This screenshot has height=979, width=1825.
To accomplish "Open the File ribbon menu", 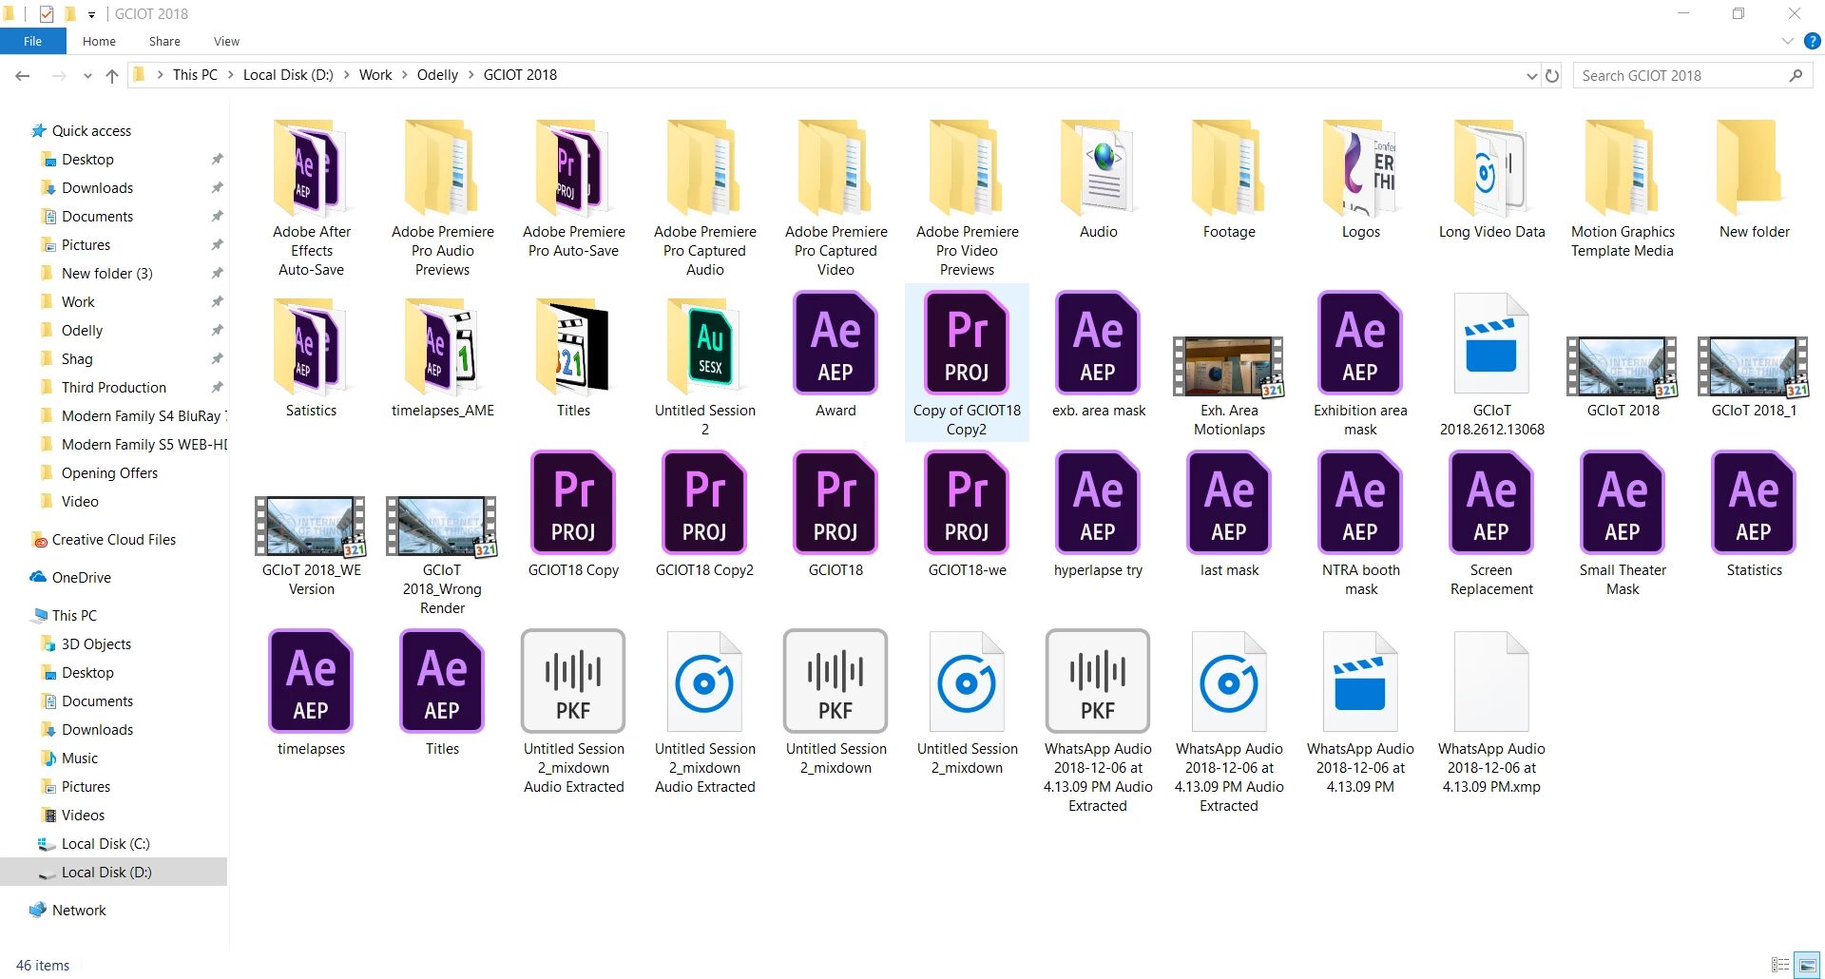I will click(x=32, y=41).
